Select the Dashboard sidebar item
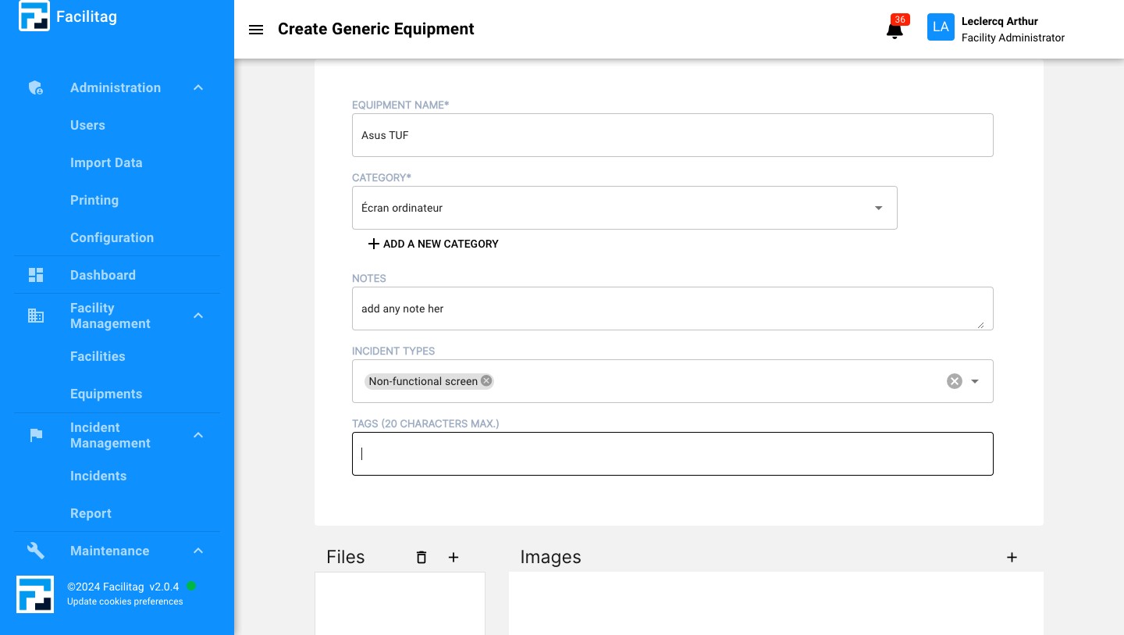This screenshot has width=1124, height=635. (103, 275)
